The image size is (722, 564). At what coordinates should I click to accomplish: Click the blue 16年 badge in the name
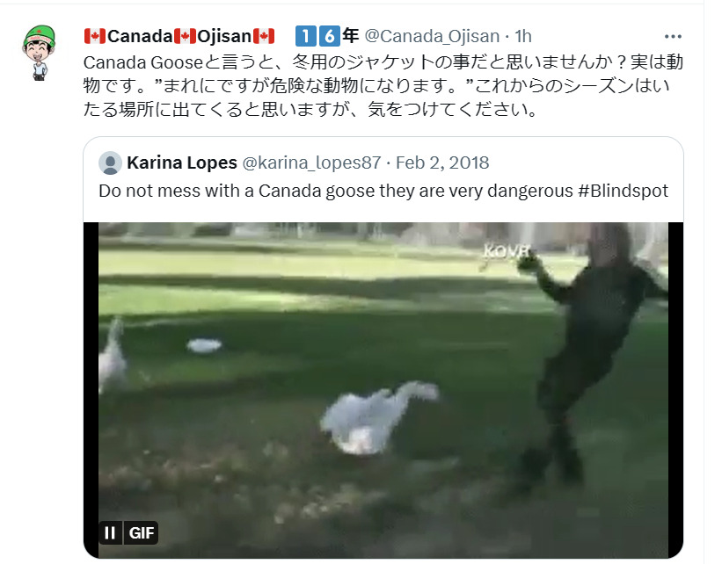tap(327, 36)
